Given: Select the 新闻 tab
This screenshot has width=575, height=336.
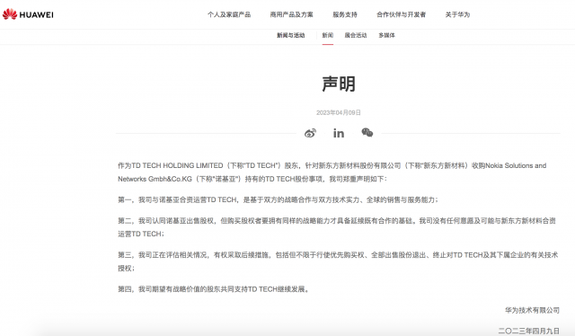Looking at the screenshot, I should pyautogui.click(x=327, y=35).
